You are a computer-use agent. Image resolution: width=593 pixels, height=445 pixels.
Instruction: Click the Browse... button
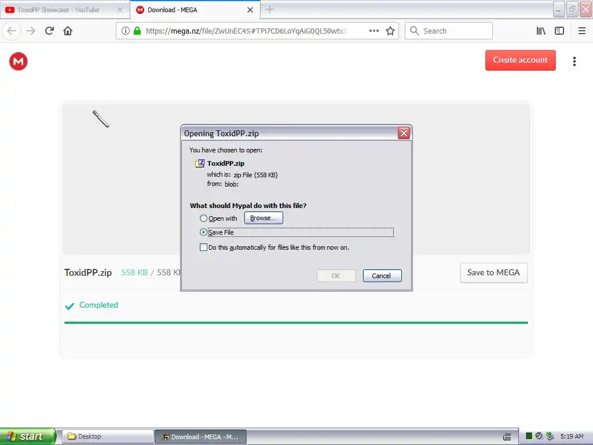click(263, 218)
